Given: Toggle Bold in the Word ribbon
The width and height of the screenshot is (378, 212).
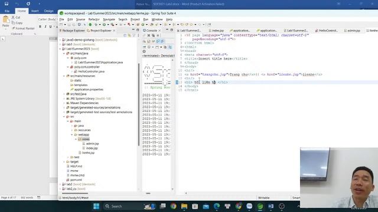Looking at the screenshot, I should [40, 26].
